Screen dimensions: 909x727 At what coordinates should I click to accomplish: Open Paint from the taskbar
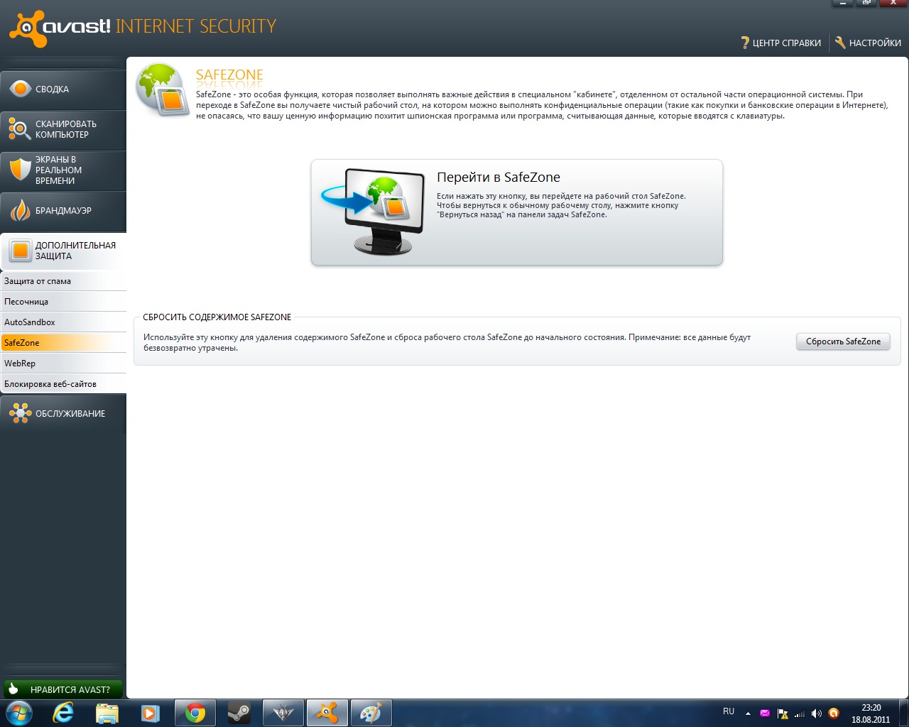(371, 713)
